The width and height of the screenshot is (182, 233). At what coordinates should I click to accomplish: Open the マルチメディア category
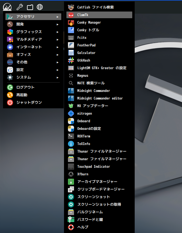33,39
